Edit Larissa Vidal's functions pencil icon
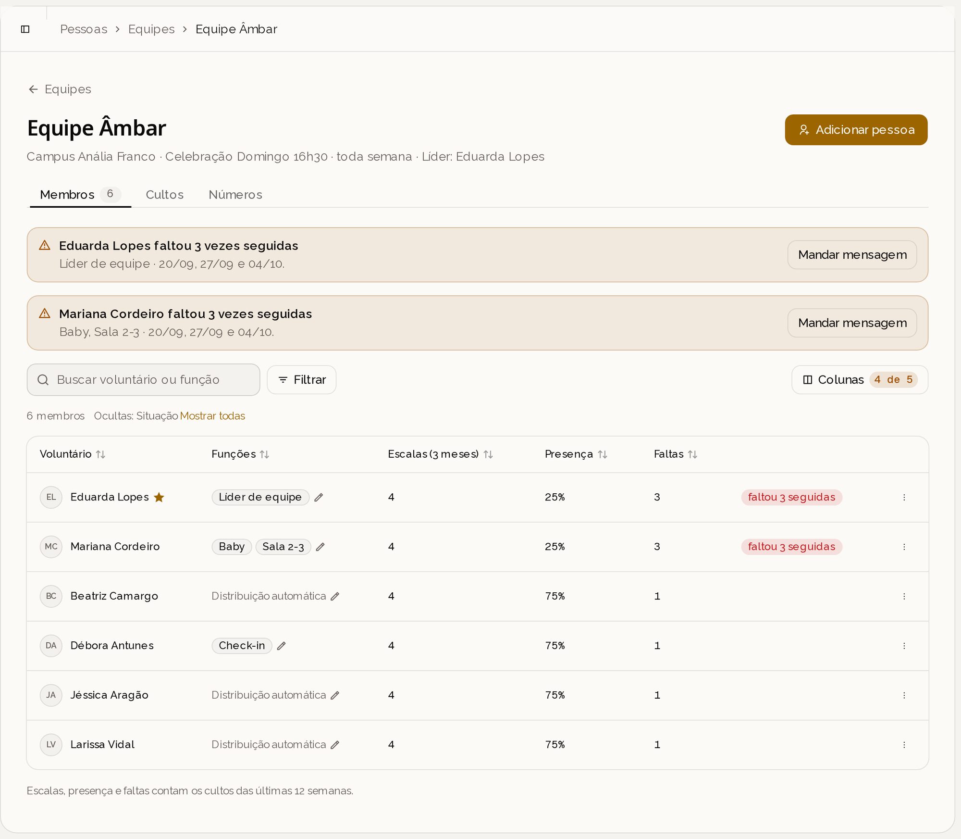The image size is (961, 839). coord(335,745)
